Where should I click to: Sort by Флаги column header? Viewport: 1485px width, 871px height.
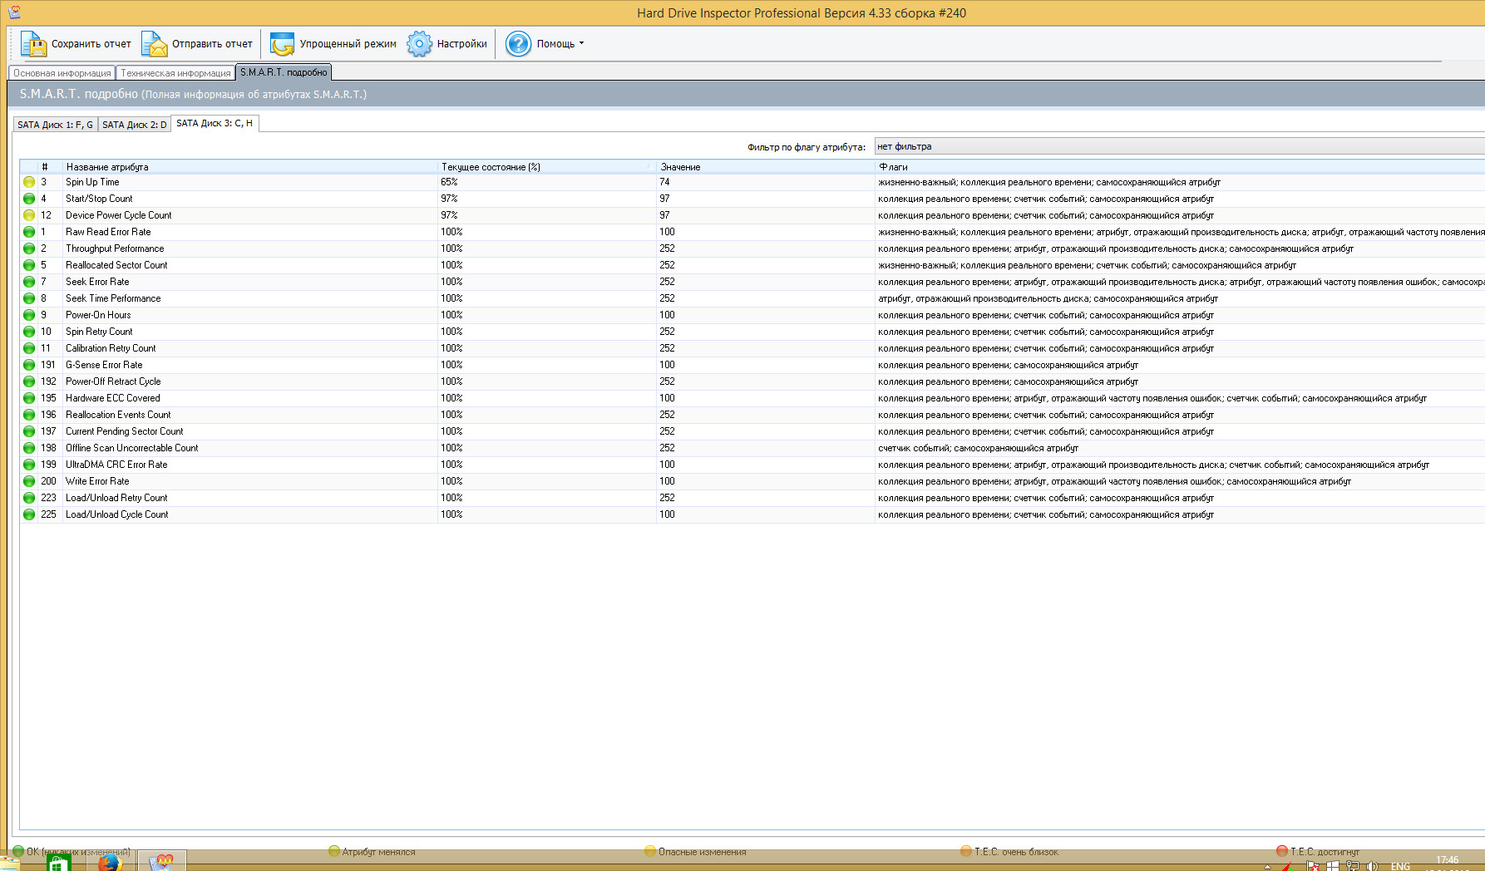tap(1180, 167)
